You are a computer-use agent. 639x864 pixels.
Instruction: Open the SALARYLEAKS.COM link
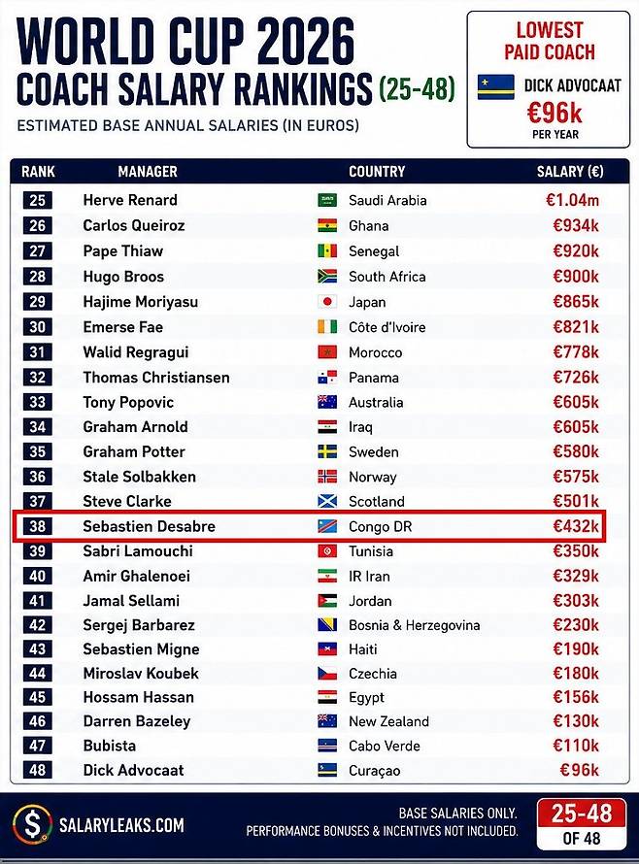click(x=121, y=825)
